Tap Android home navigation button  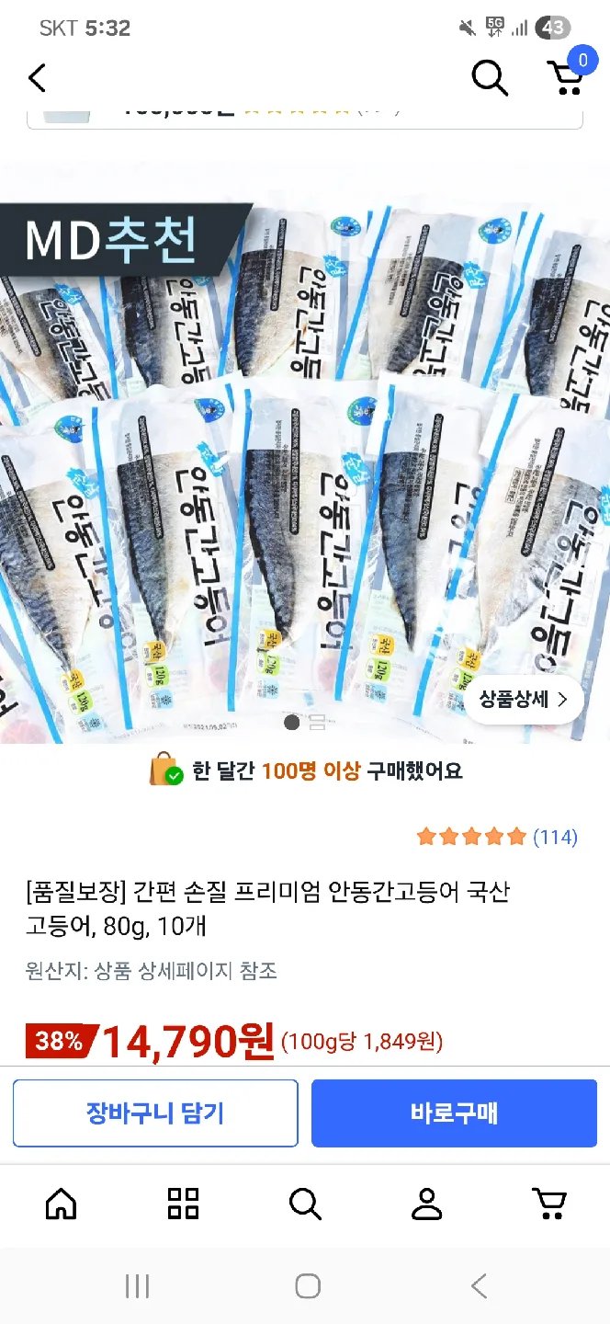[308, 1286]
